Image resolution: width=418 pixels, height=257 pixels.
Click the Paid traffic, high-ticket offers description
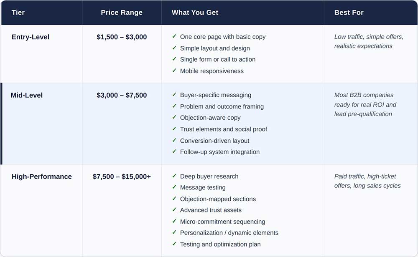click(x=367, y=181)
